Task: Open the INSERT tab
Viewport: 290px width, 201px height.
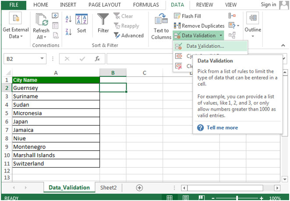Action: tap(68, 5)
